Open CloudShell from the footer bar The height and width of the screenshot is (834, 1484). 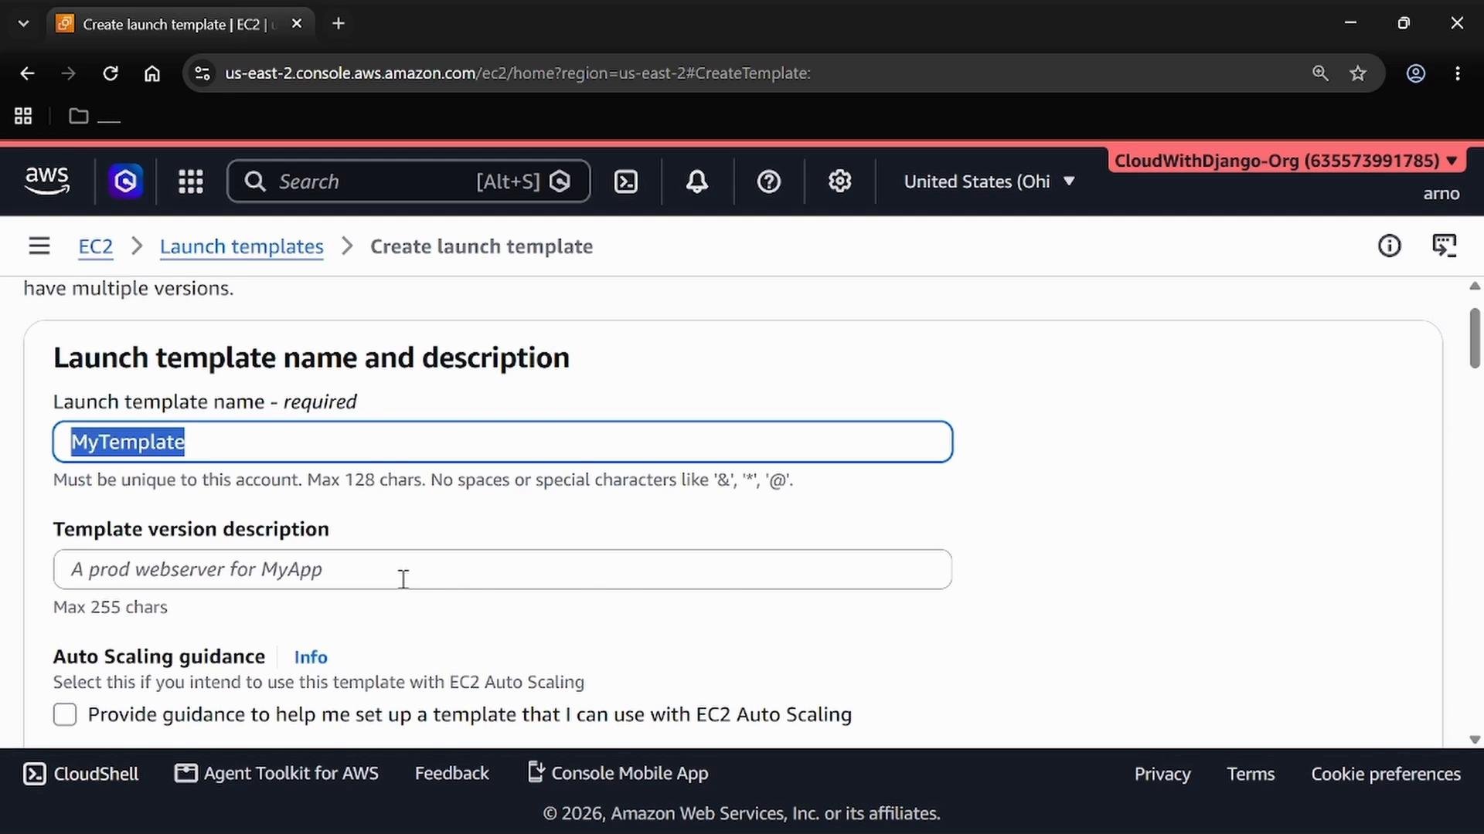(80, 774)
